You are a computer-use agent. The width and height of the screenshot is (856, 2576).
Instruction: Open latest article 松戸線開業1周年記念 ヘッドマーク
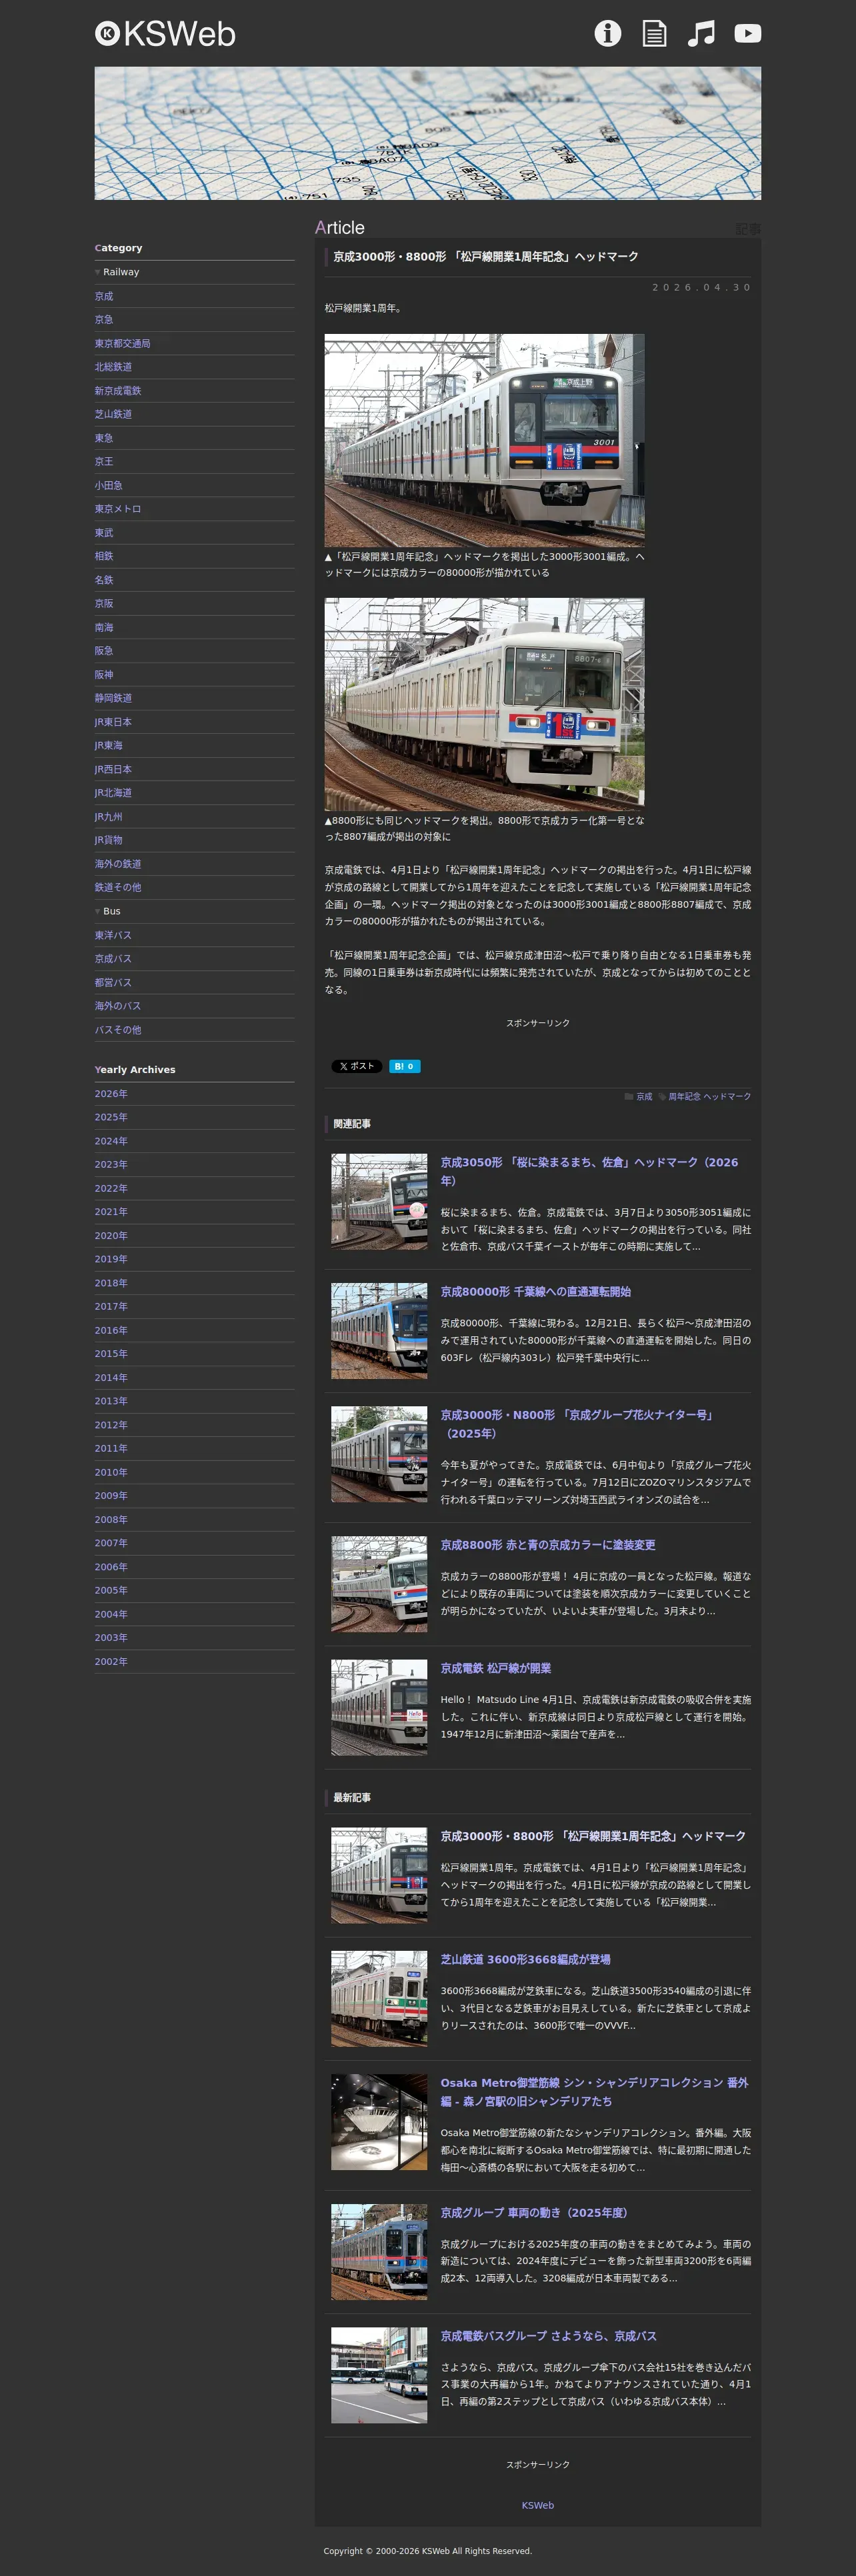coord(593,1836)
